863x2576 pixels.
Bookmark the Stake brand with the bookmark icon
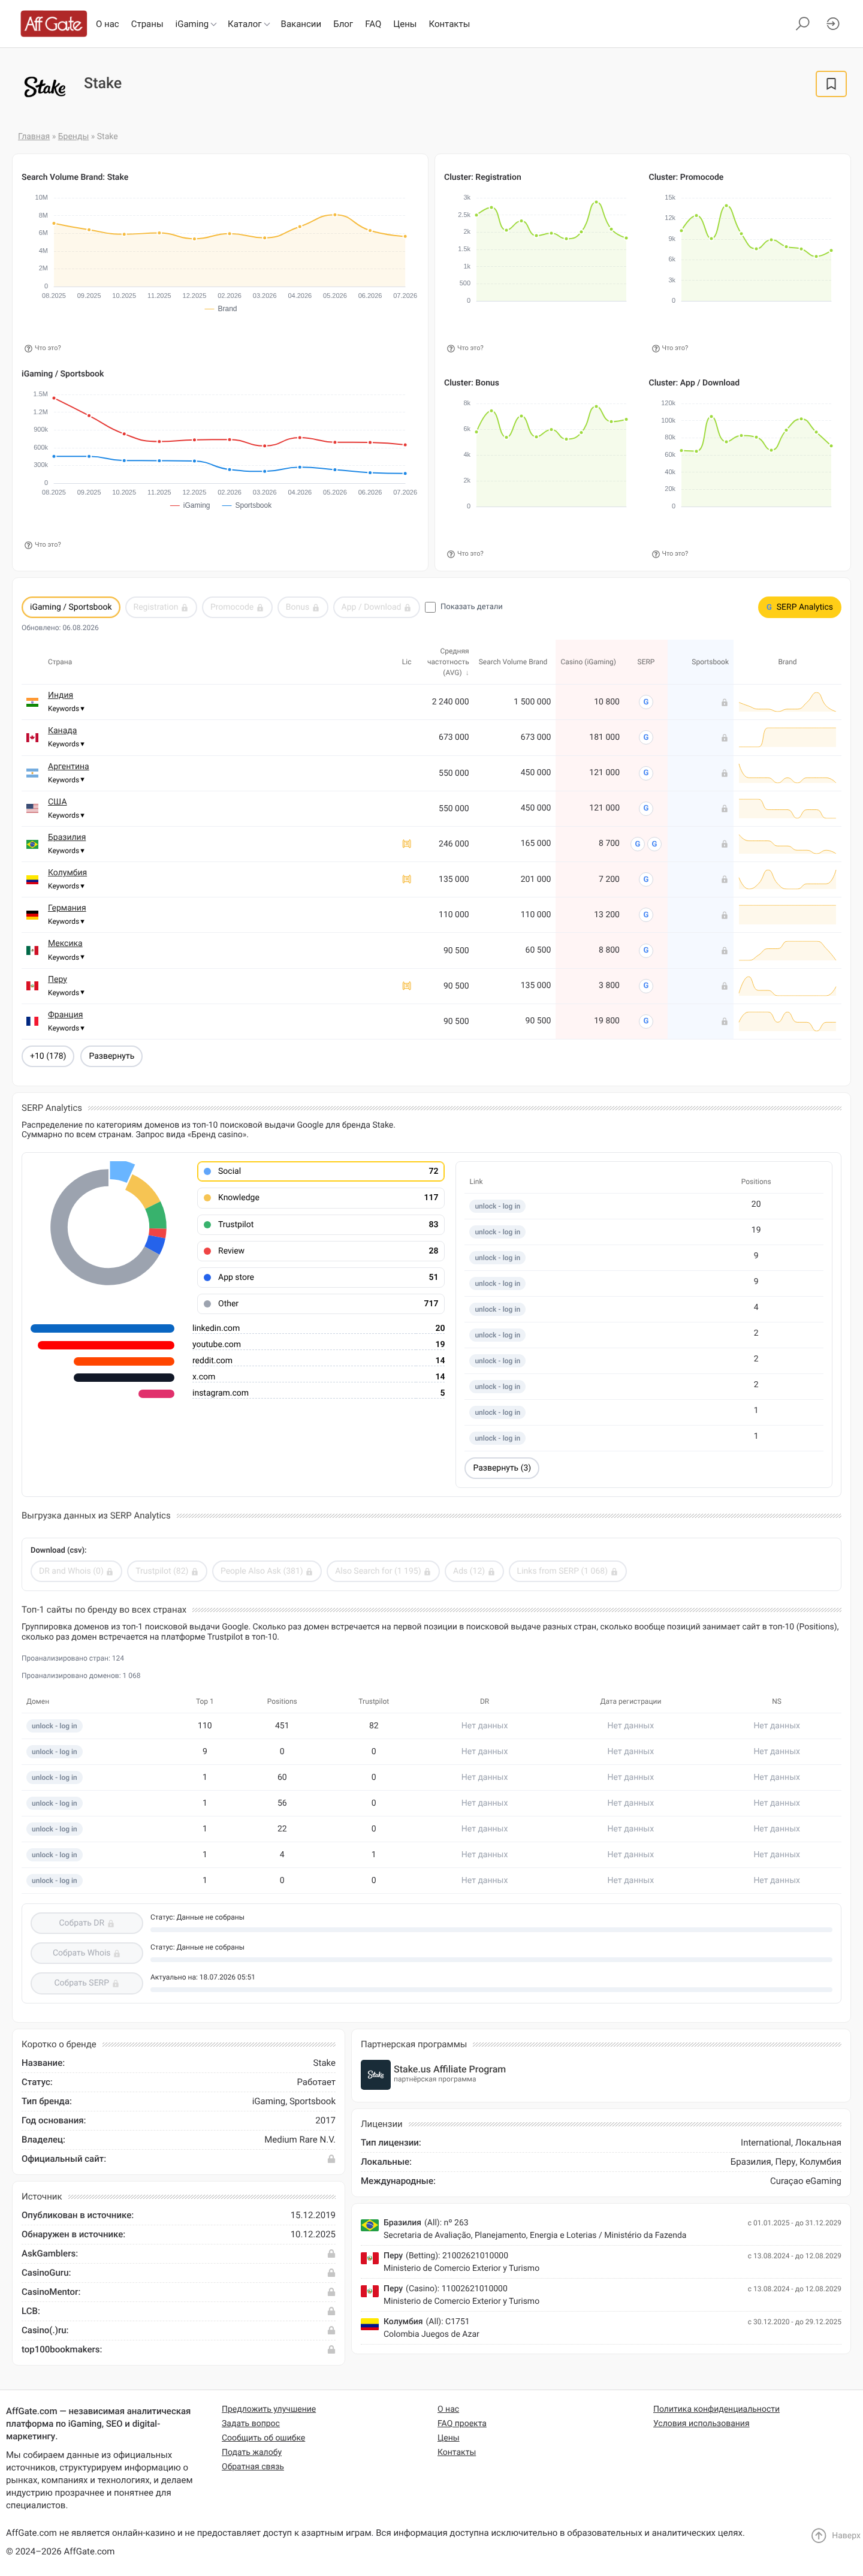click(x=831, y=84)
